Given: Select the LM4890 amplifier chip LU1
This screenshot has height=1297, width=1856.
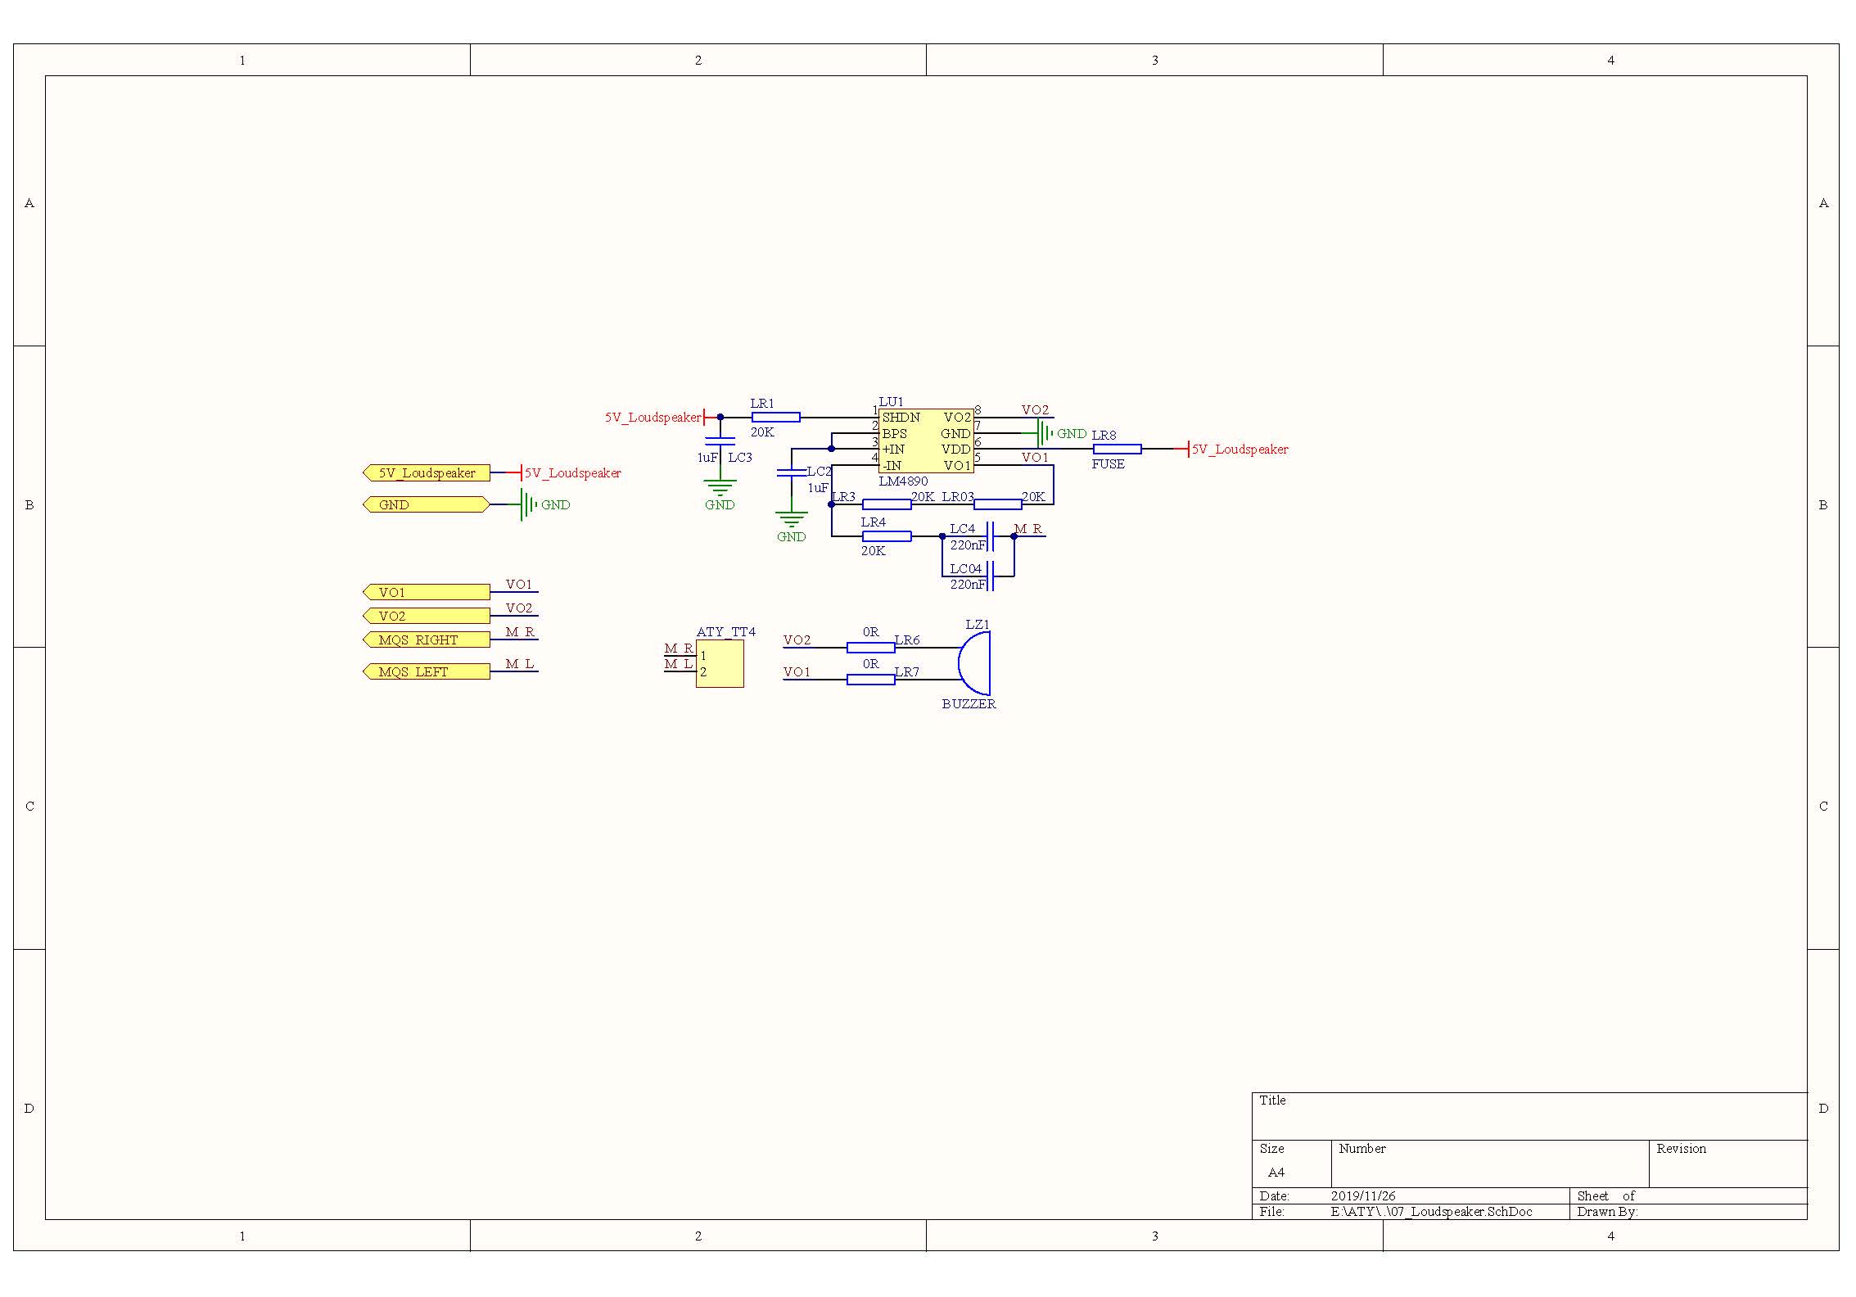Looking at the screenshot, I should point(926,441).
